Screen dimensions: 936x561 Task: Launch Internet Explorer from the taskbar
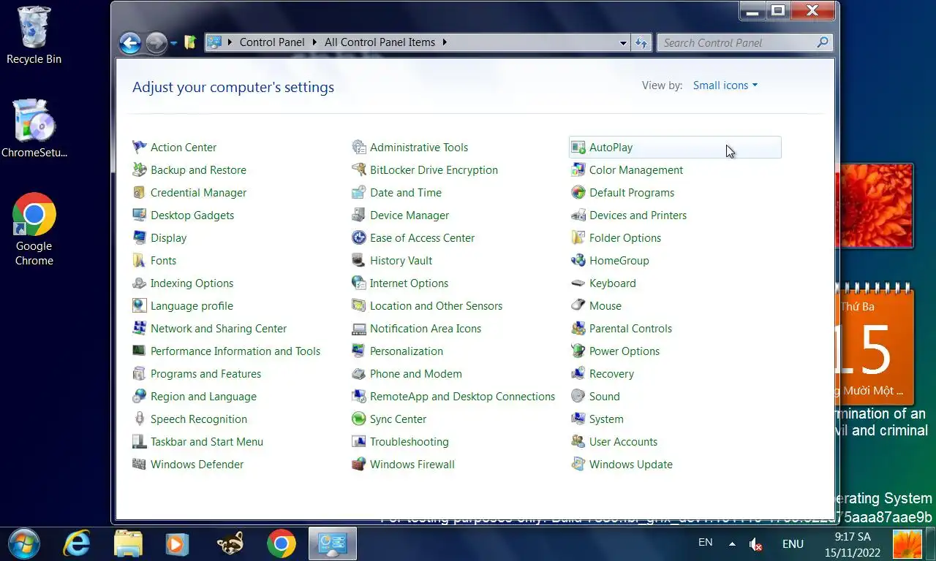pyautogui.click(x=78, y=543)
